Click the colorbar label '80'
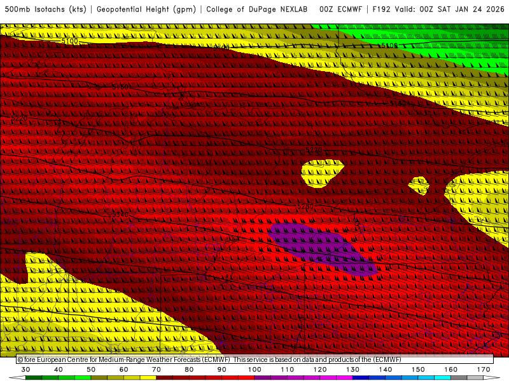The width and height of the screenshot is (509, 381). (189, 370)
